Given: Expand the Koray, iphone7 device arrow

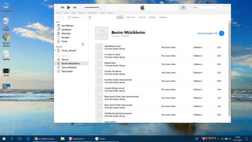Looking at the screenshot, I should (56, 50).
